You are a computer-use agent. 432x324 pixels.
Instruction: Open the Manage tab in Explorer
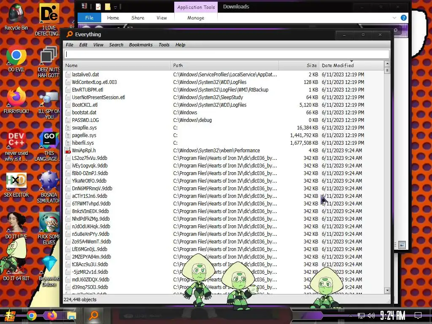pos(196,18)
